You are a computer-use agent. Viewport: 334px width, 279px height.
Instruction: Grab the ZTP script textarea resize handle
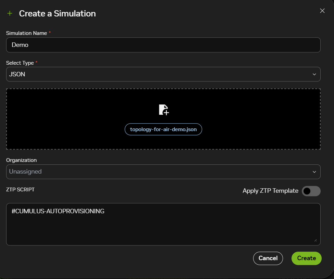click(x=315, y=240)
